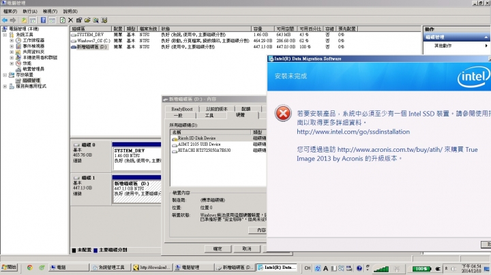The width and height of the screenshot is (491, 275).
Task: Click the 容量 column header
Action: (263, 29)
